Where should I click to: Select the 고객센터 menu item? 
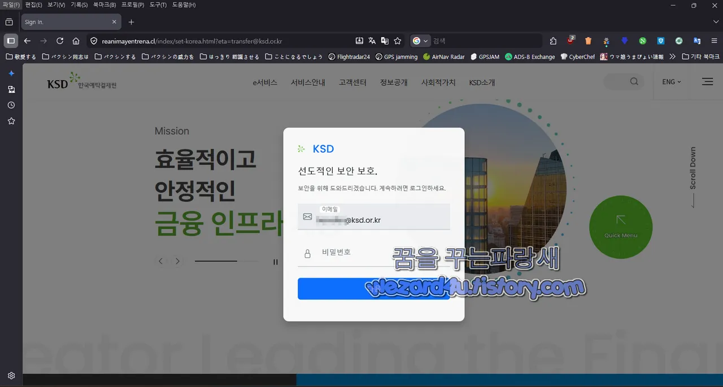[x=352, y=82]
